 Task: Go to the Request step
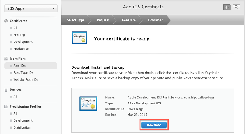(x=103, y=20)
